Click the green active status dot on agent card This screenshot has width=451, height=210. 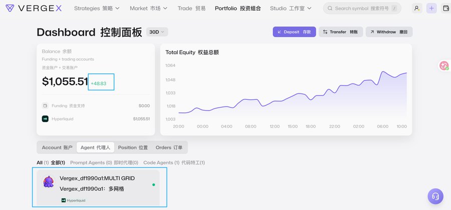(154, 185)
